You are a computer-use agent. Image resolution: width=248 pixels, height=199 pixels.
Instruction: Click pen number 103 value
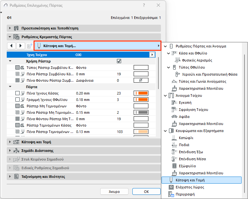120,132
